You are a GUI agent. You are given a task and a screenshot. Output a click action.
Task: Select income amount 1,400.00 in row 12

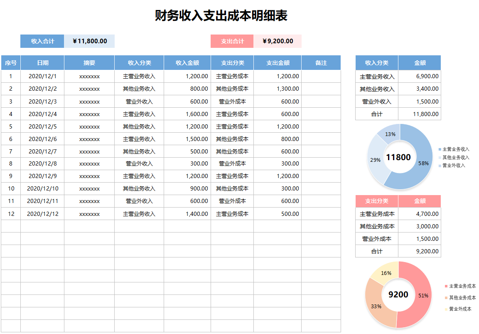coord(187,214)
